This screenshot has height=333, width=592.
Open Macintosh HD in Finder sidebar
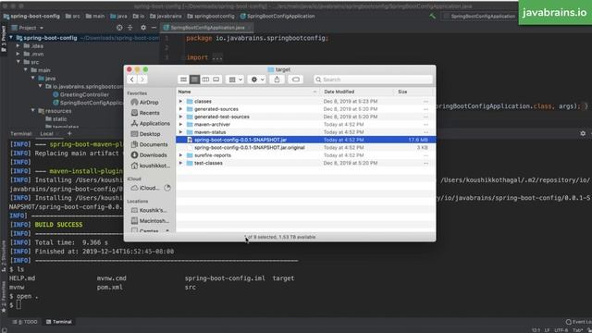coord(150,221)
